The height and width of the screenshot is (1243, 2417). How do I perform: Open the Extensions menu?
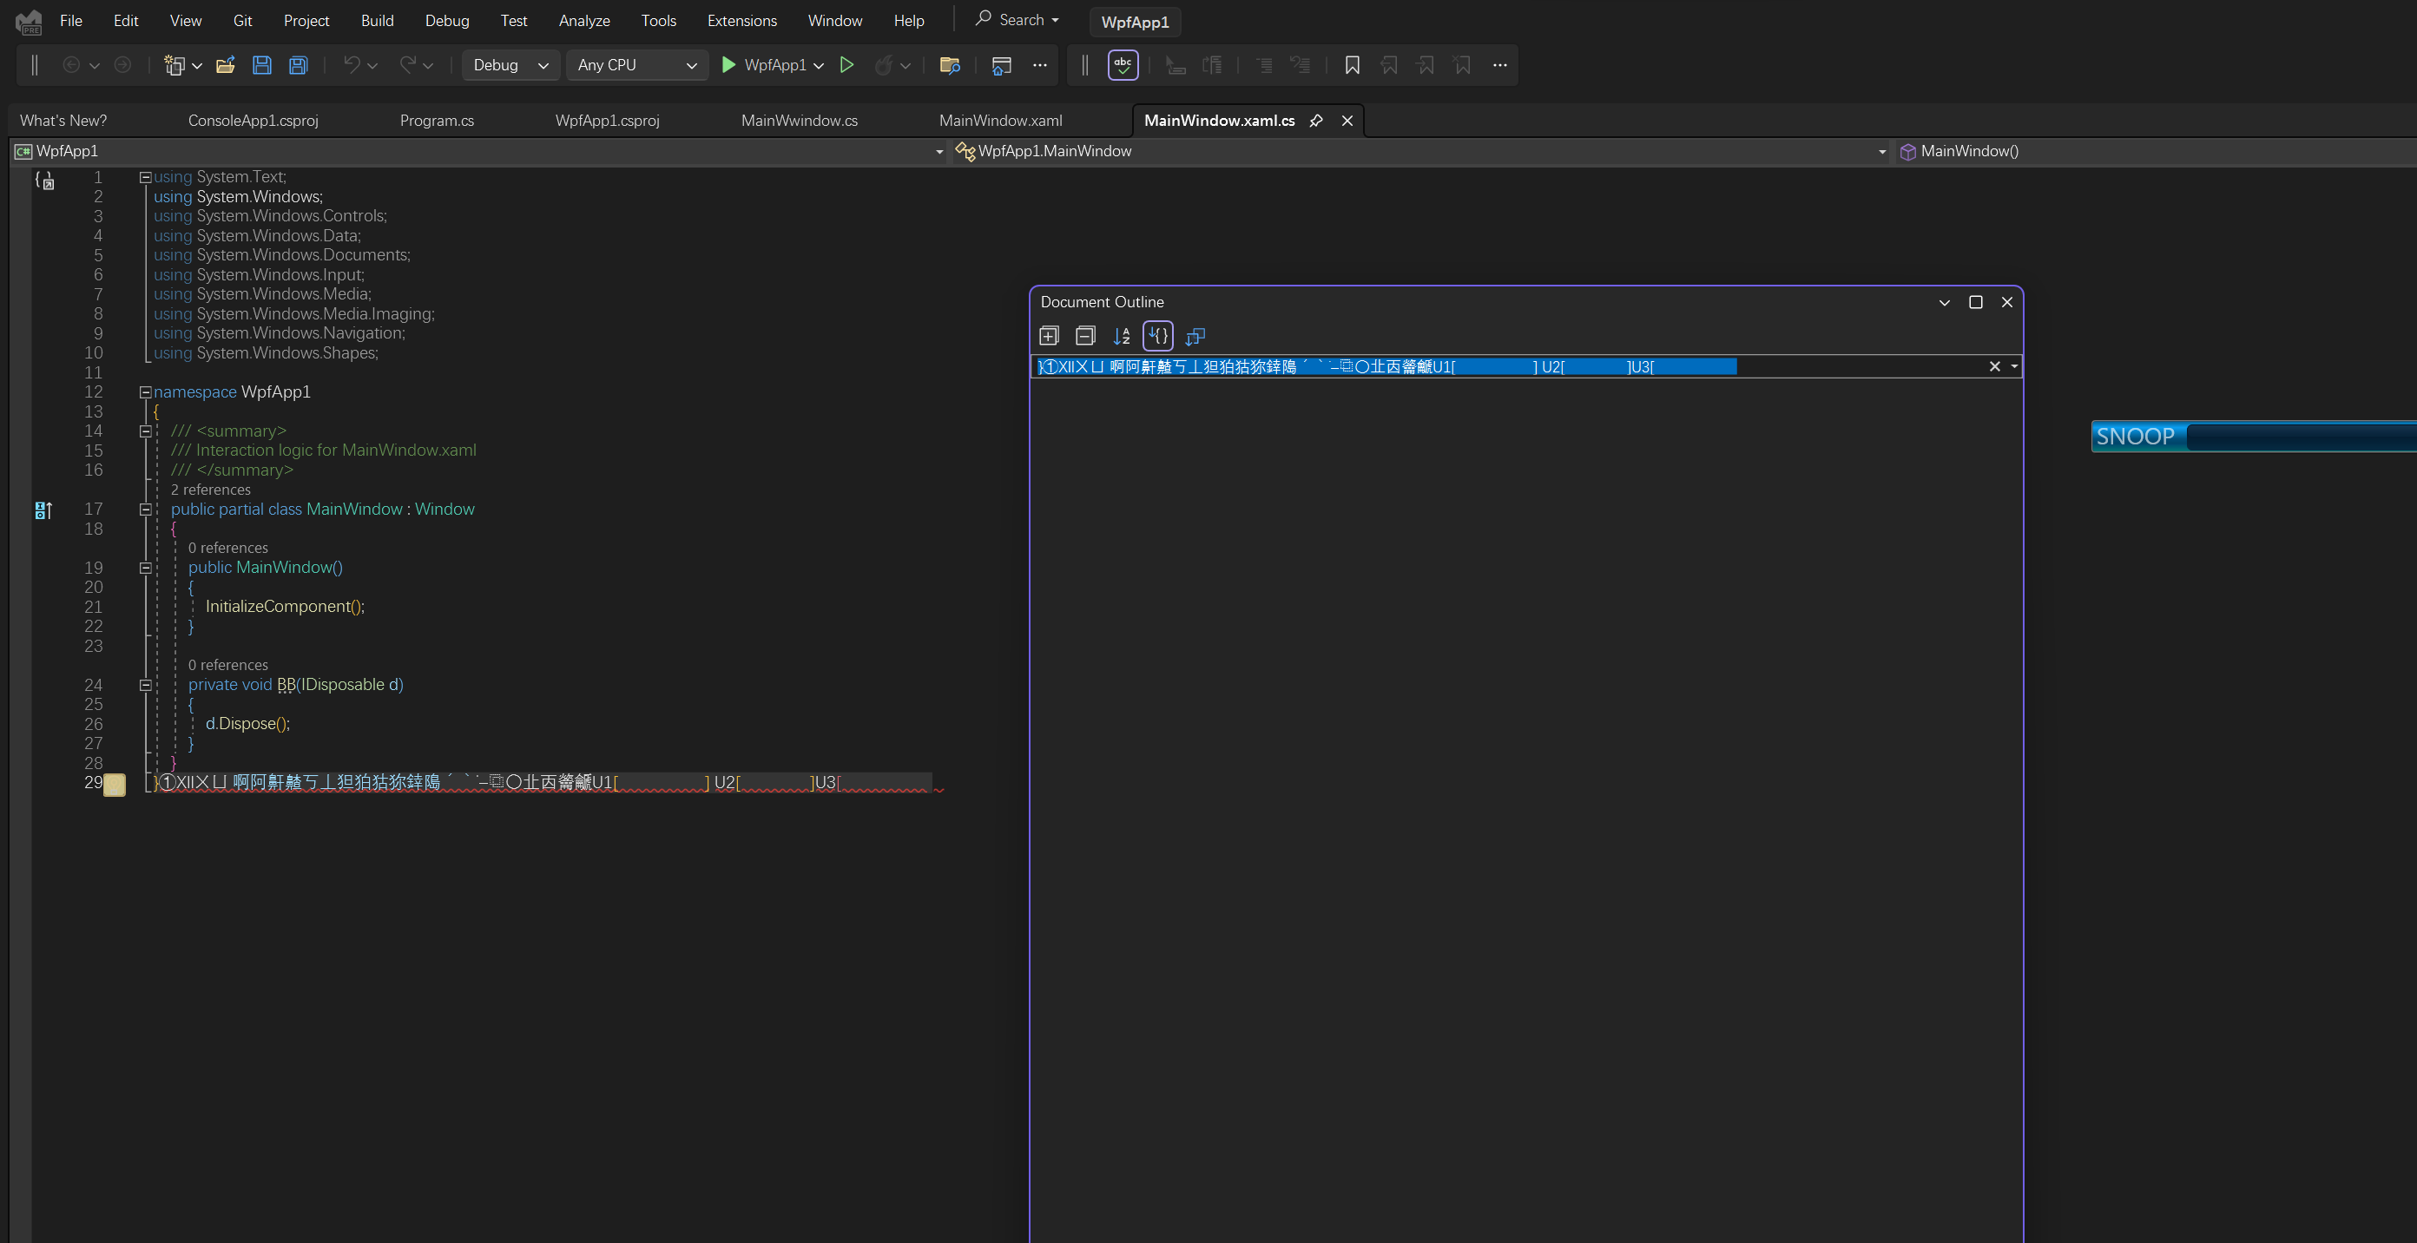(x=741, y=21)
